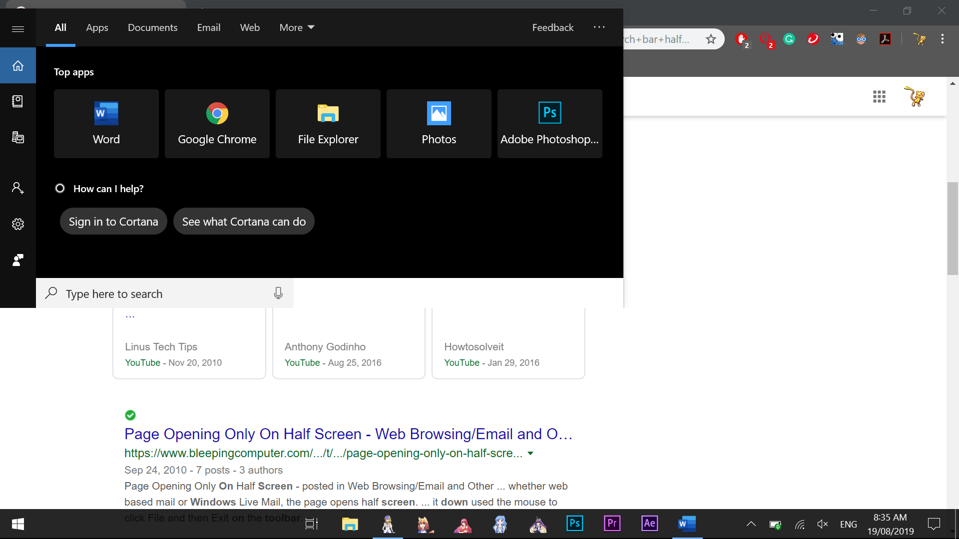Image resolution: width=959 pixels, height=539 pixels.
Task: Open the Anthony Godinho video card
Action: click(349, 343)
